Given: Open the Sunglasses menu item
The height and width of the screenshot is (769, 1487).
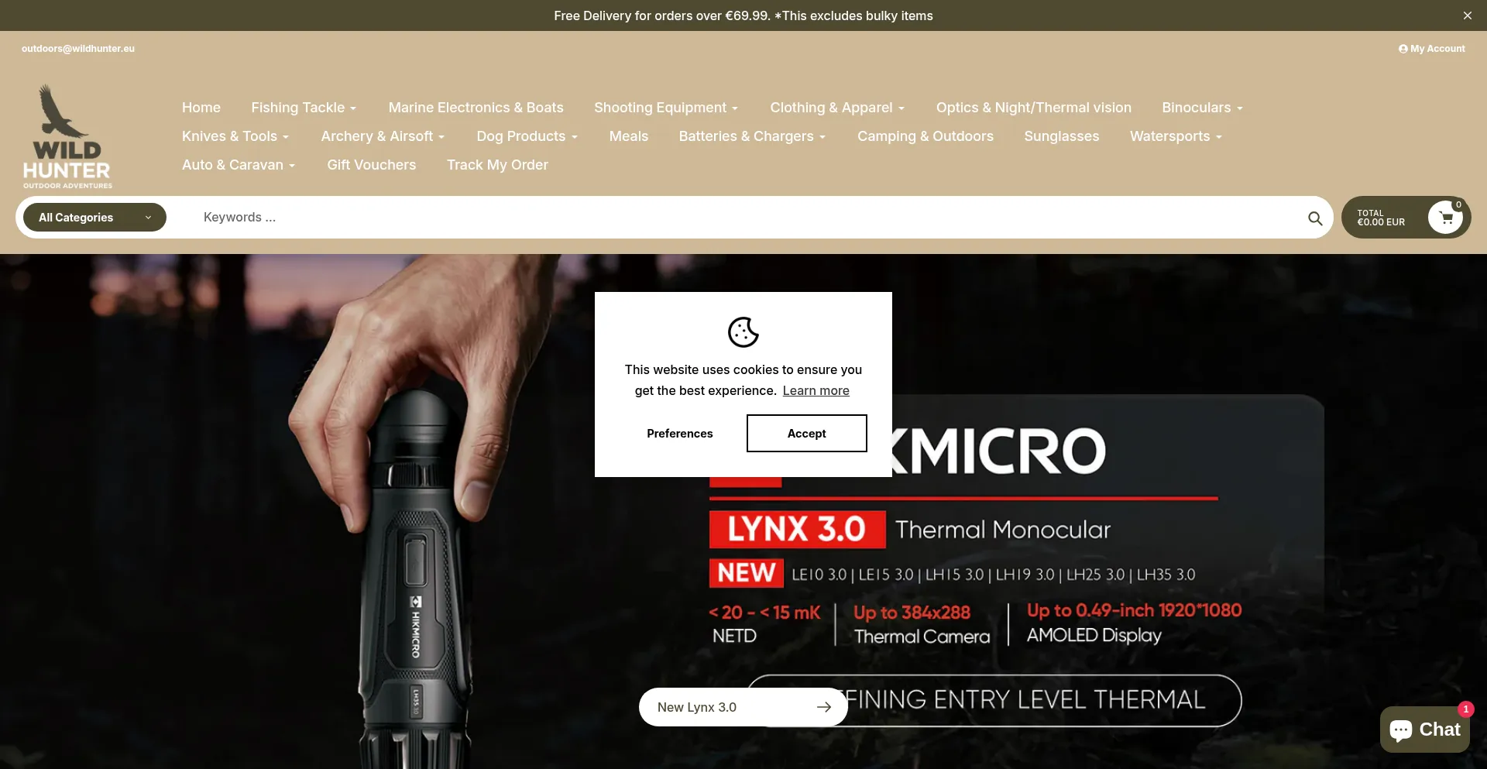Looking at the screenshot, I should 1062,136.
